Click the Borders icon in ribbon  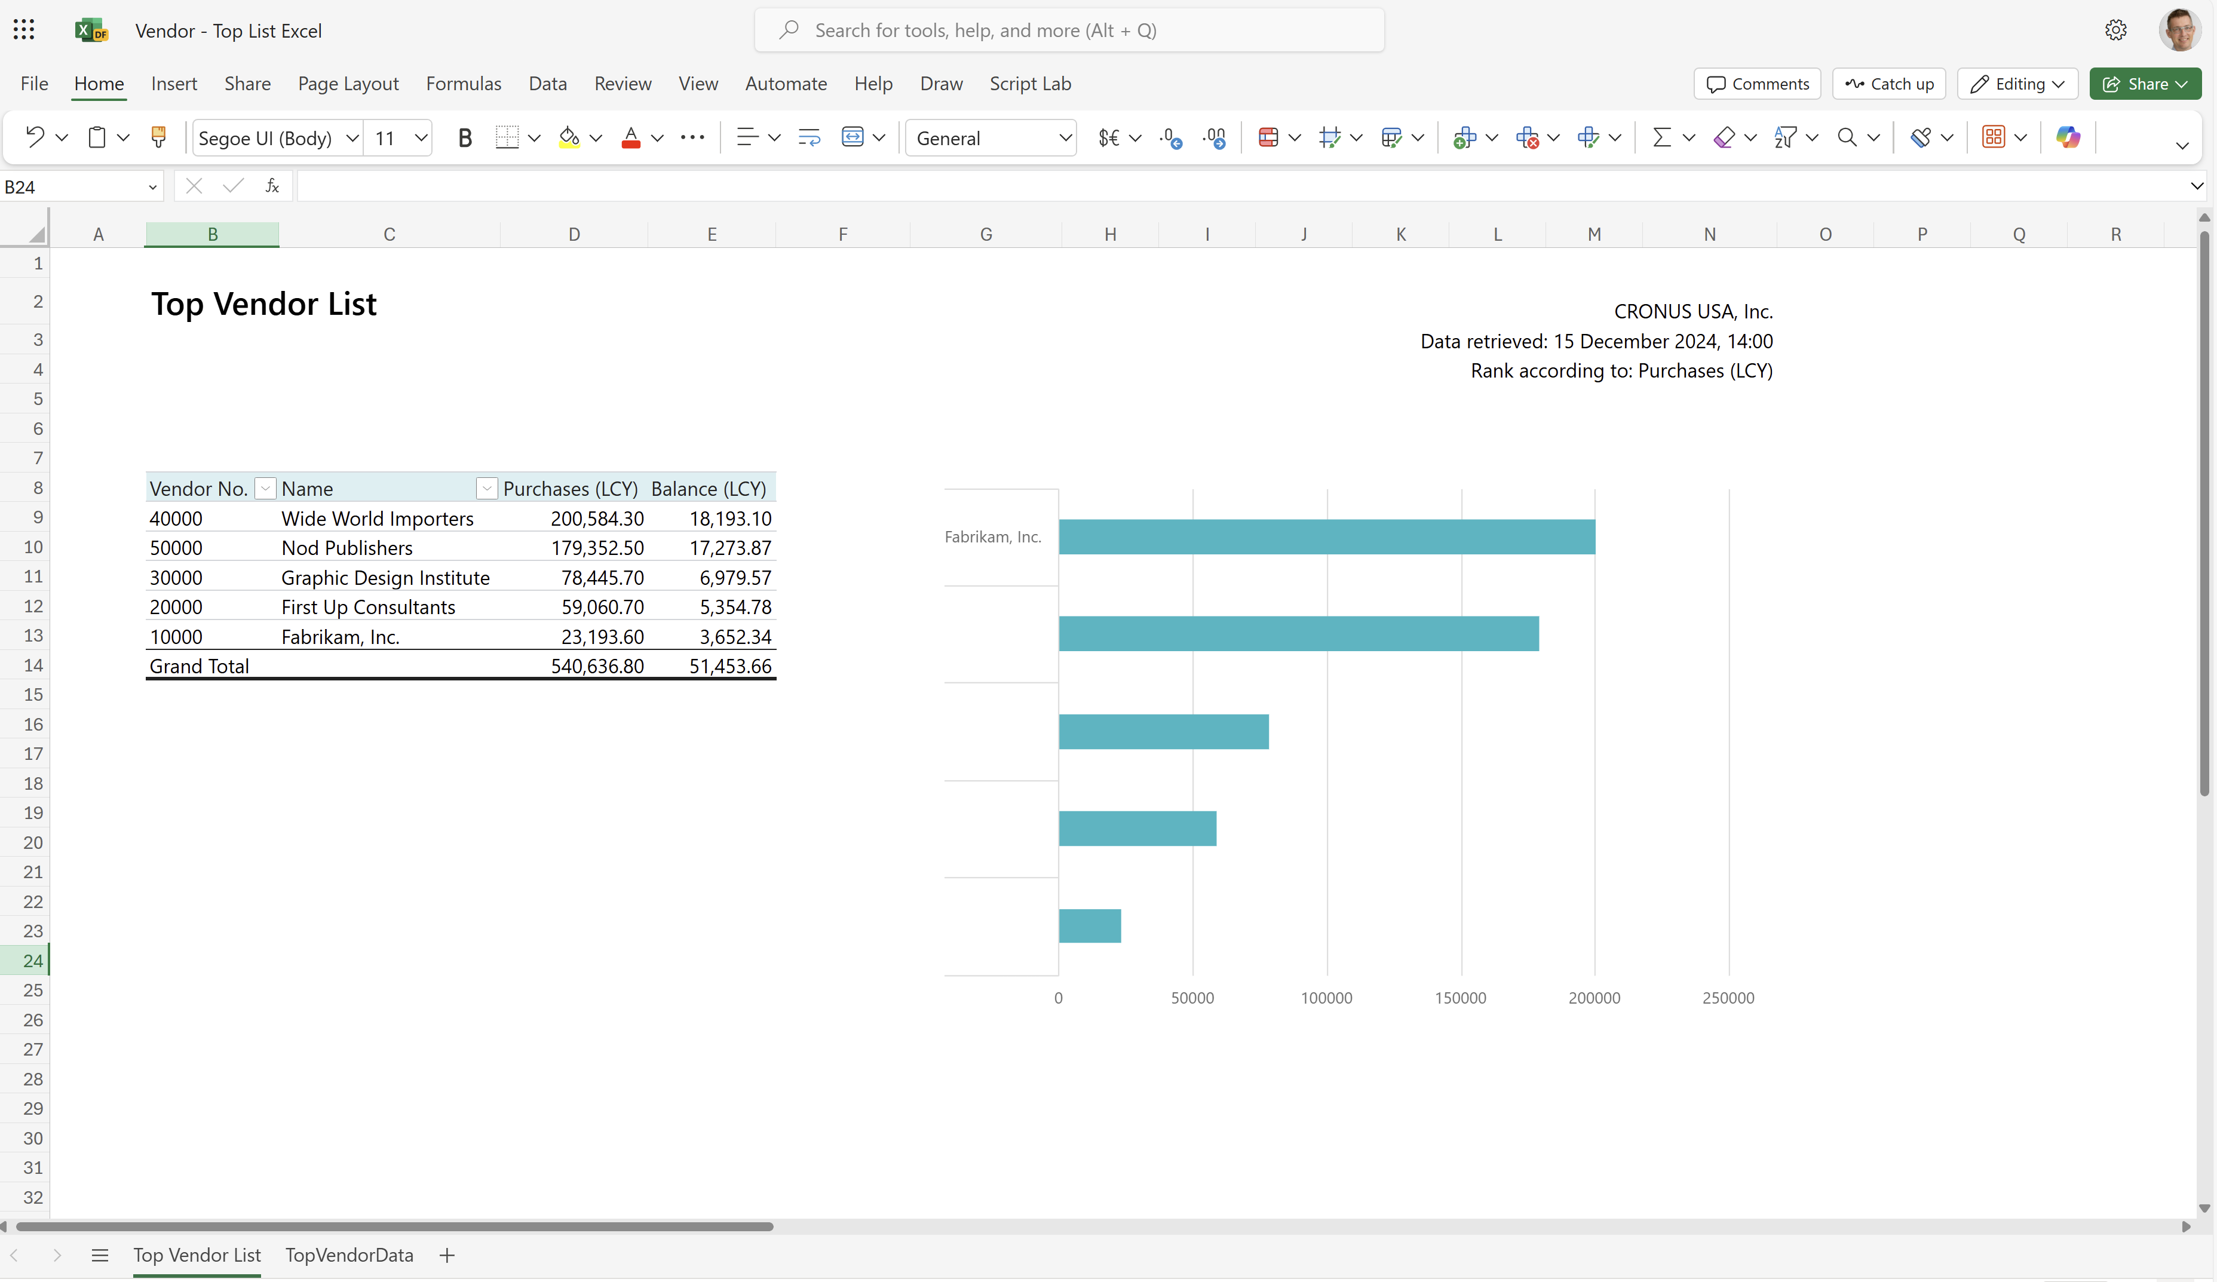[x=507, y=137]
